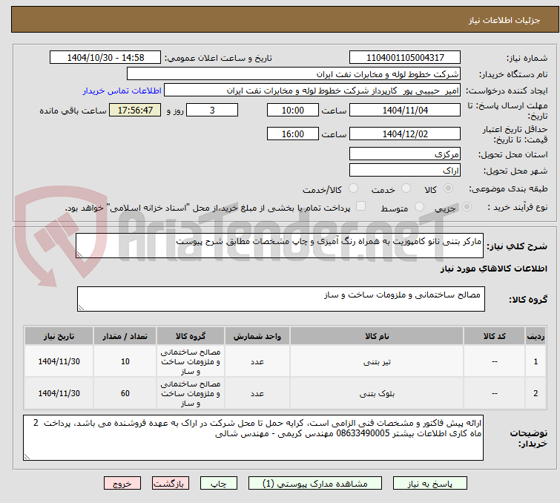This screenshot has width=560, height=503.
Task: Click the چاپ print button
Action: pyautogui.click(x=219, y=484)
